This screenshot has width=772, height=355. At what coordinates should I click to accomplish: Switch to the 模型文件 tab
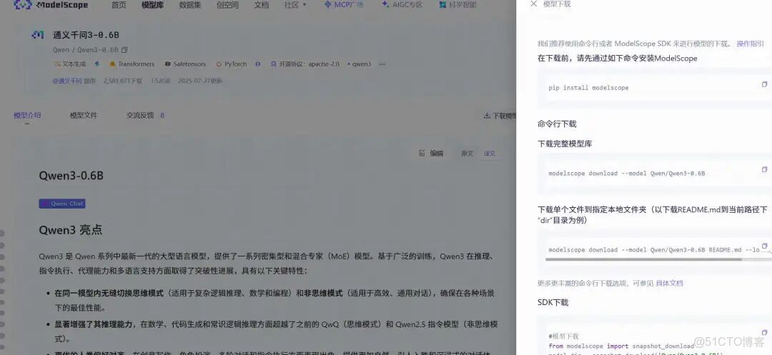(84, 116)
